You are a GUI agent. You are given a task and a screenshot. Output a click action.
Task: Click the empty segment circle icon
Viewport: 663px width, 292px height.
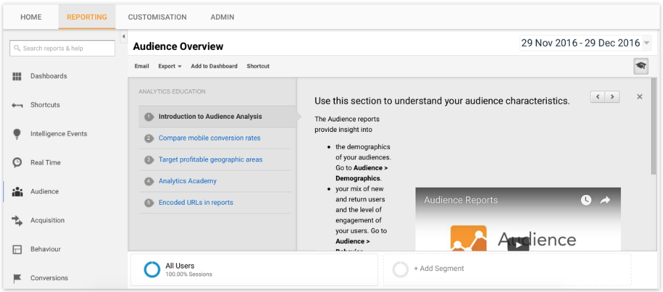pyautogui.click(x=400, y=269)
